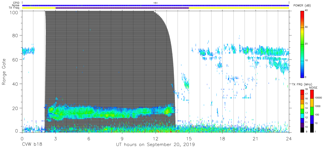Click the CPID value '151'
Screen dimensions: 325x150
(156, 3)
